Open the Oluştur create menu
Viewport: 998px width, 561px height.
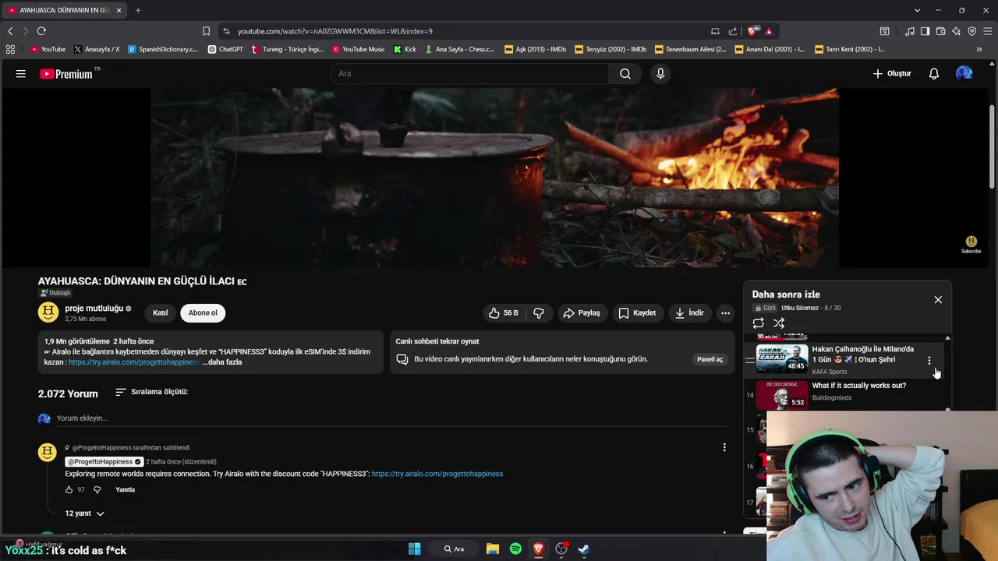click(892, 73)
